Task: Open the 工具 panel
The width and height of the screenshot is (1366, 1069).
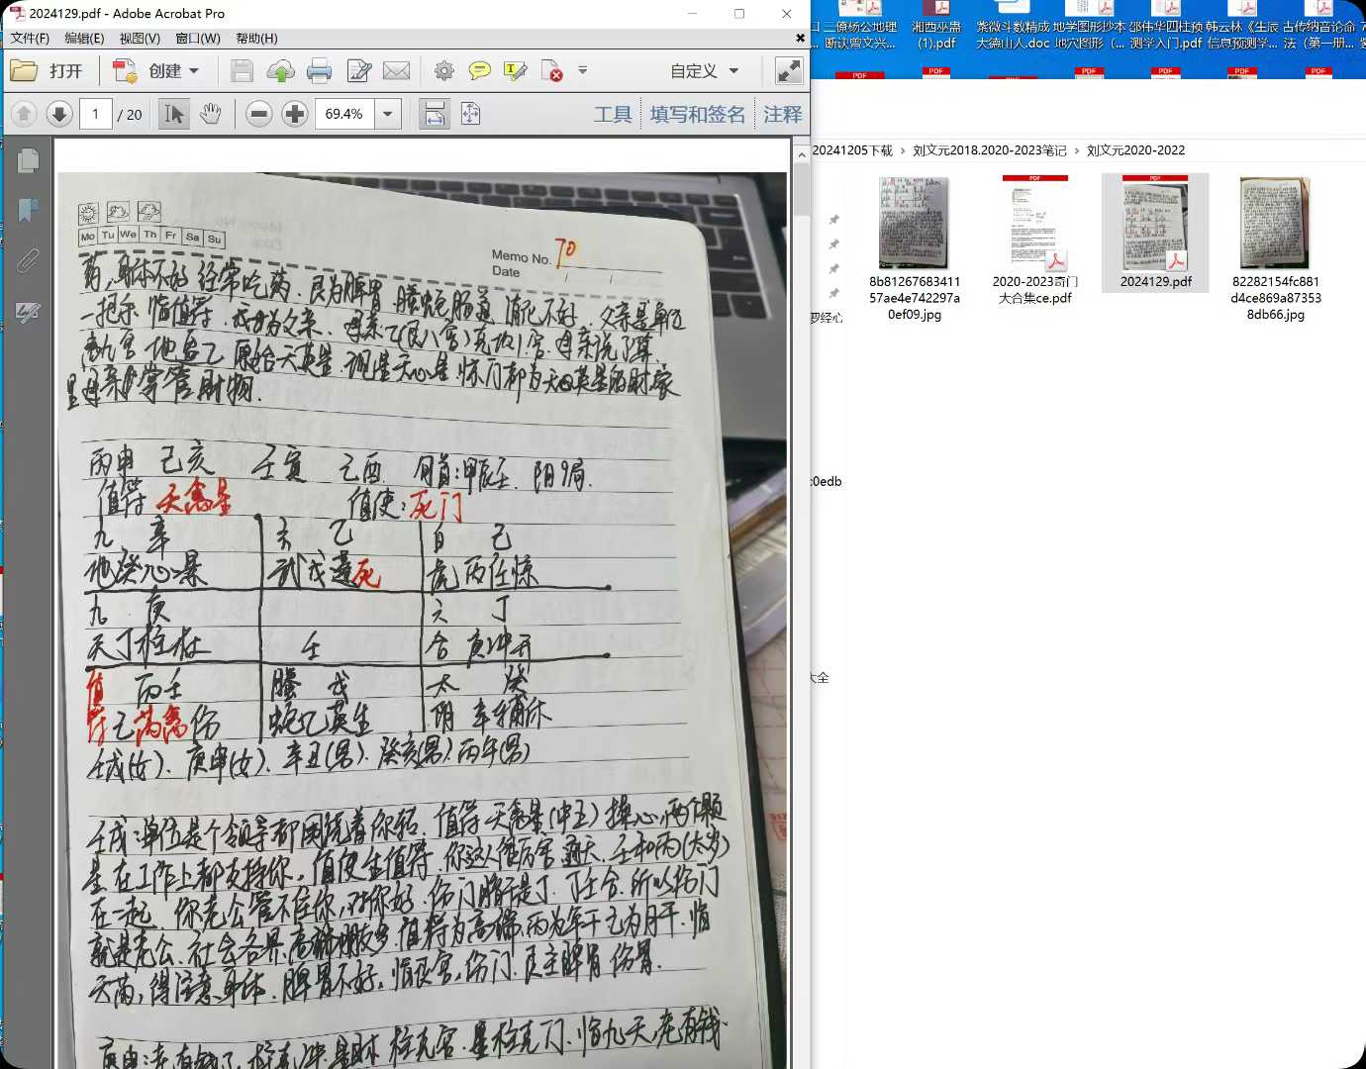Action: click(x=613, y=115)
